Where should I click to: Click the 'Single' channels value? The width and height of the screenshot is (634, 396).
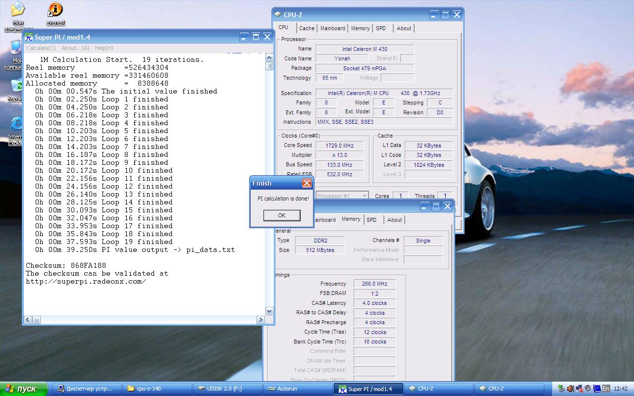click(423, 241)
